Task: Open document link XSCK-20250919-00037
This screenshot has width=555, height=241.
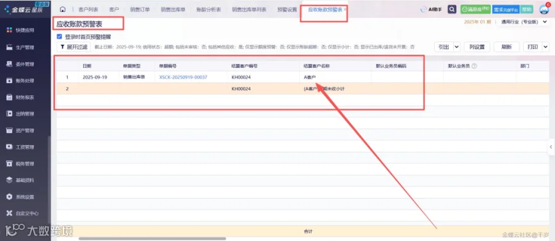Action: point(183,77)
